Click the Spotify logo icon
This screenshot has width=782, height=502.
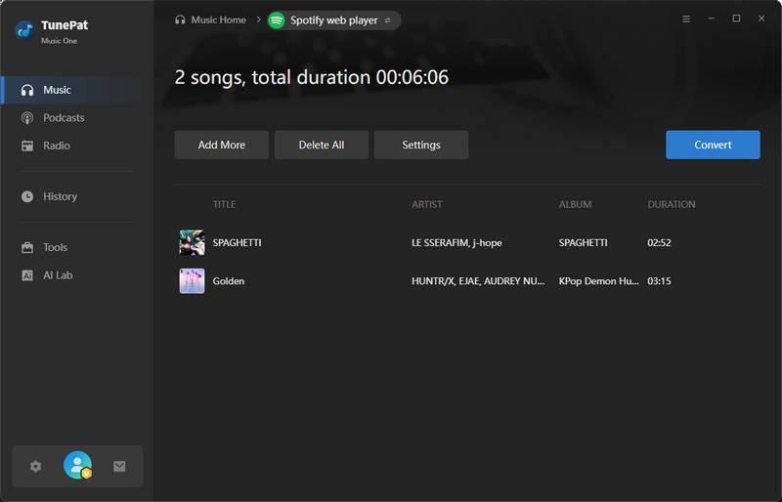click(277, 21)
